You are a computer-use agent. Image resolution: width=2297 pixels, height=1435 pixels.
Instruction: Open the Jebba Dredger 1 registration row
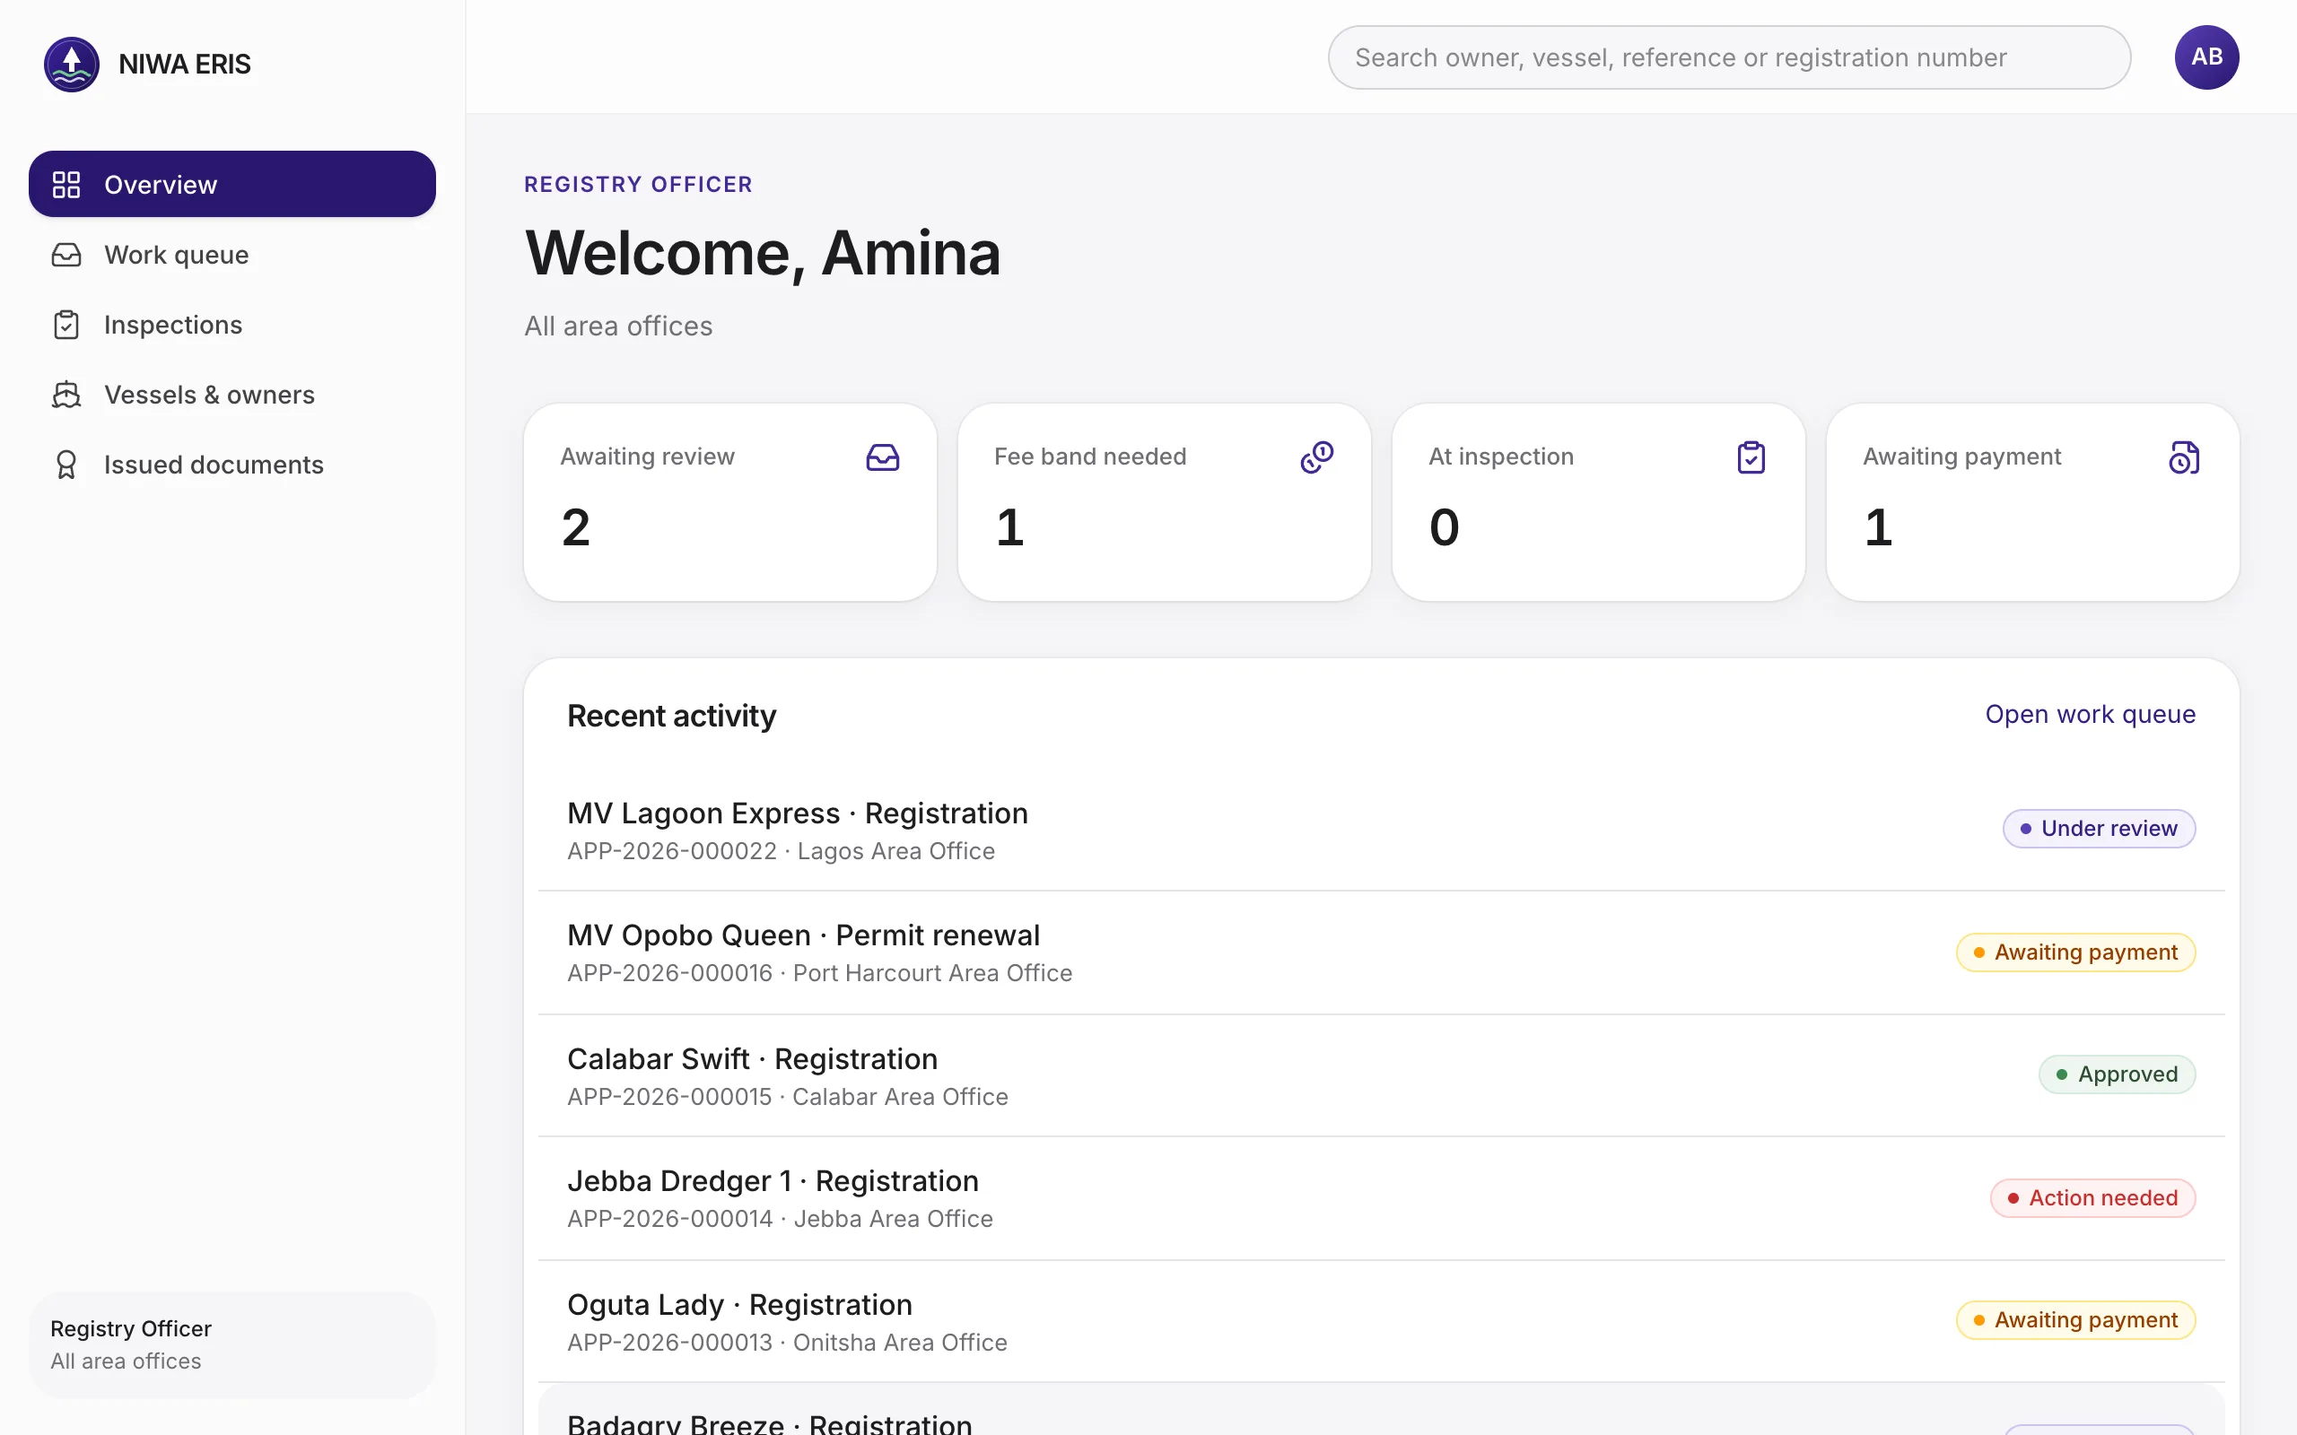pyautogui.click(x=1381, y=1199)
